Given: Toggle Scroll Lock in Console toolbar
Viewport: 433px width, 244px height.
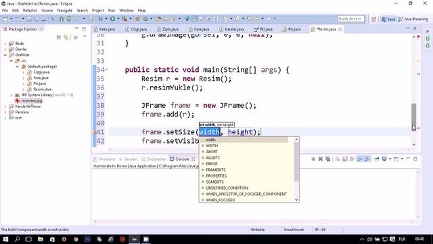Looking at the screenshot, I should click(x=345, y=159).
